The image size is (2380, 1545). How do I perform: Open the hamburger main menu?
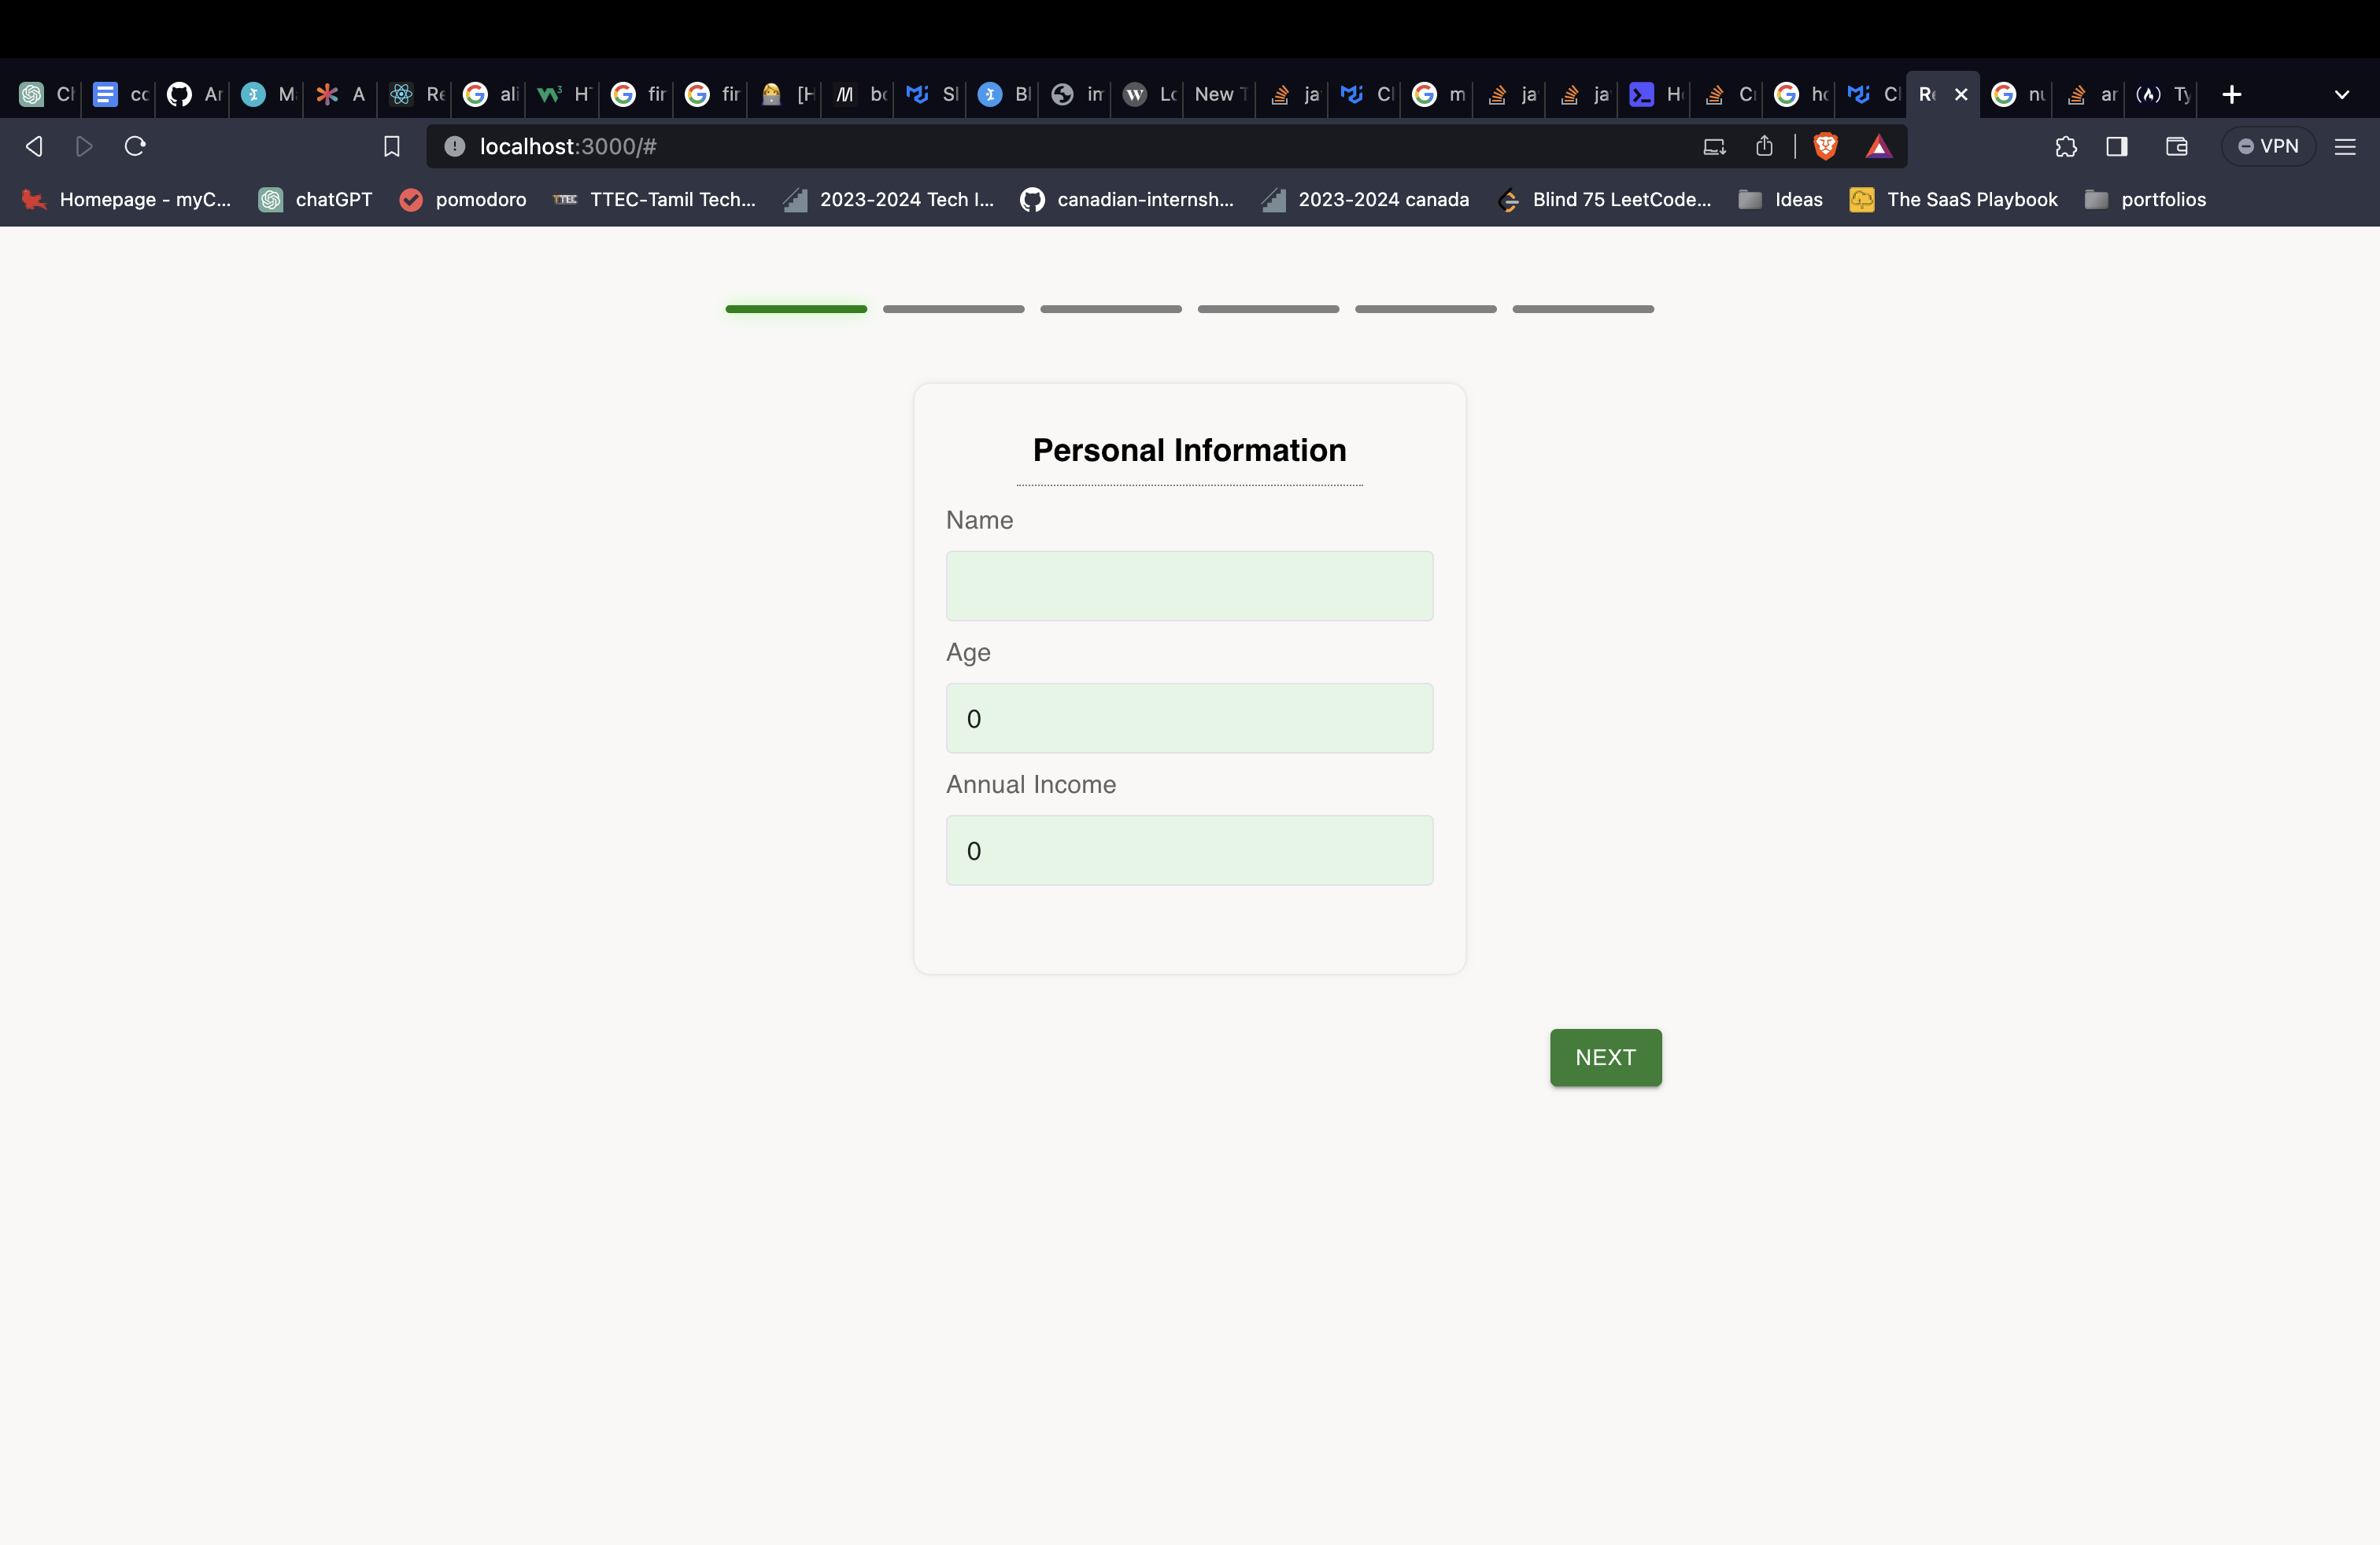pyautogui.click(x=2344, y=147)
